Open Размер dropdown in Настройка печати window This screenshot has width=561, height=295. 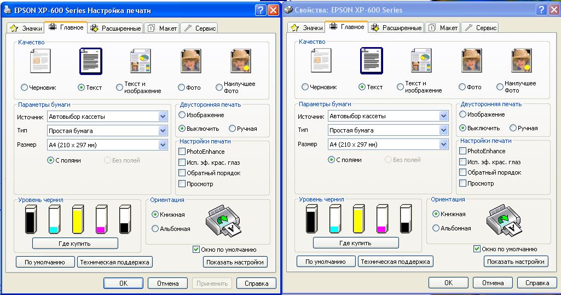click(107, 145)
